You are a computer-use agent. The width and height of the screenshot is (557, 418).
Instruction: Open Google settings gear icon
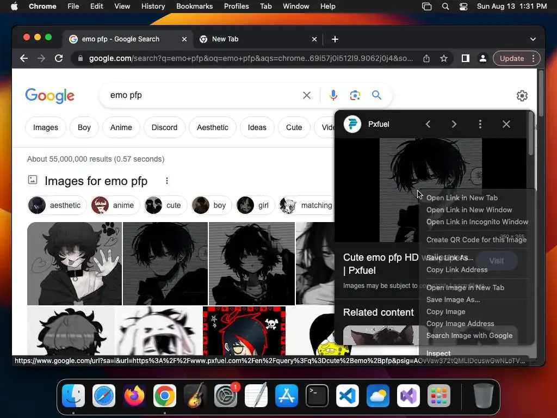pos(522,96)
